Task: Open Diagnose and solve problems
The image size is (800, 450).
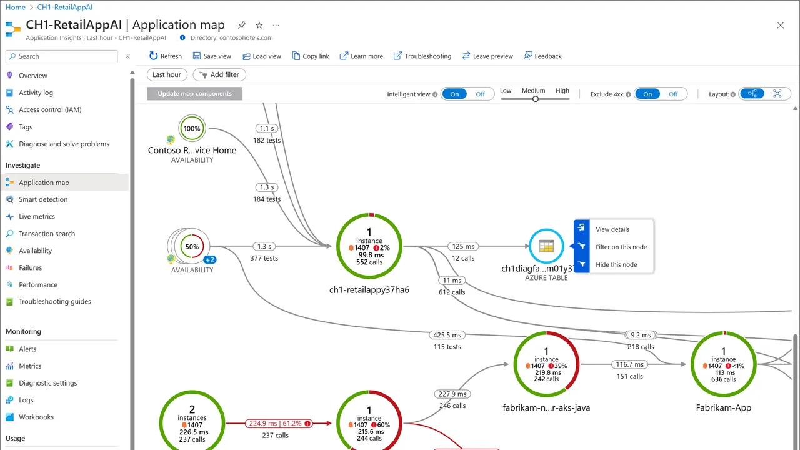Action: 65,144
